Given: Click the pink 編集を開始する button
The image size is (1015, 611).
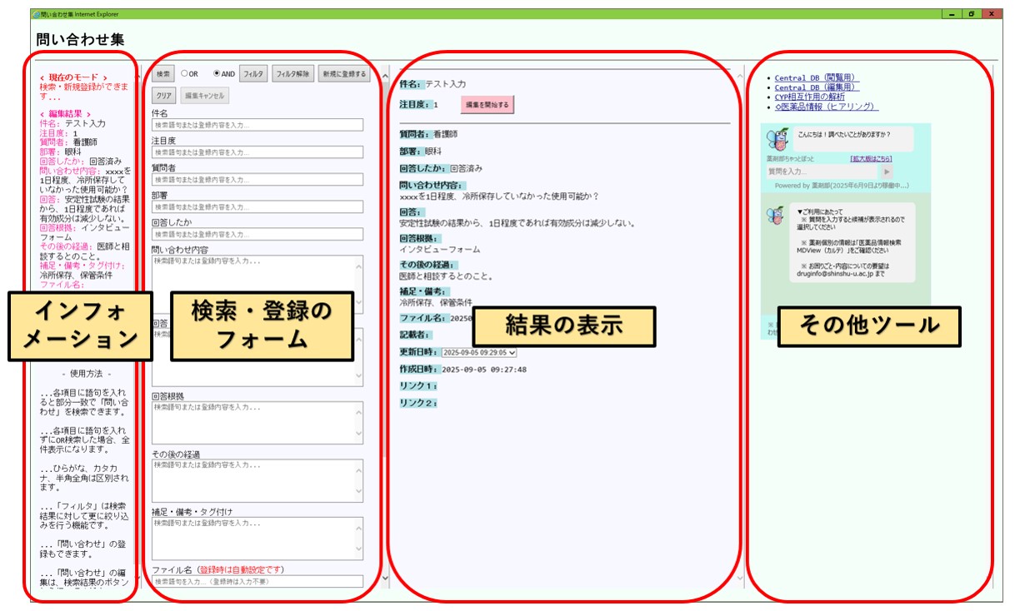Looking at the screenshot, I should pos(487,105).
